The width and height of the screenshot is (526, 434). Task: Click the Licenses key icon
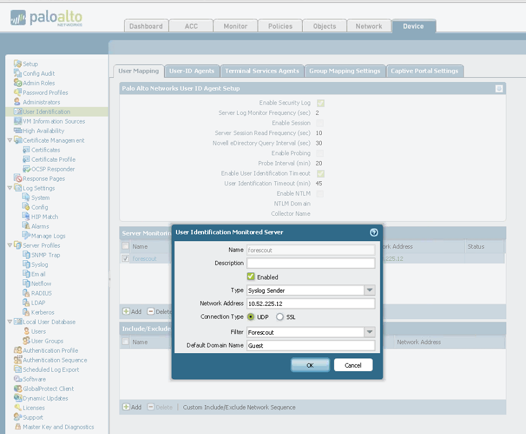[18, 408]
